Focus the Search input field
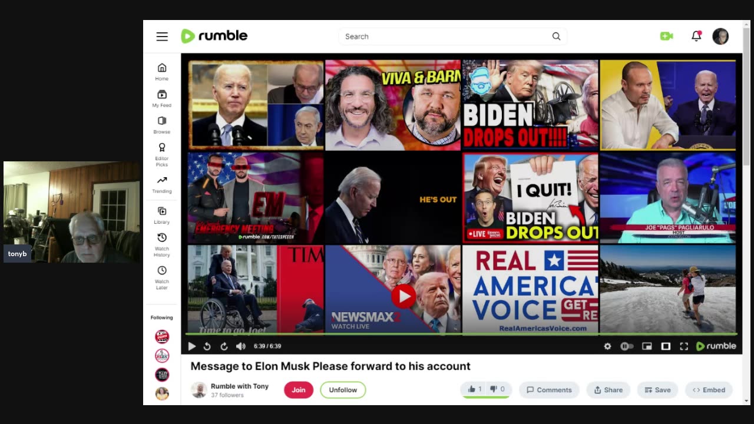The width and height of the screenshot is (754, 424). [x=445, y=37]
